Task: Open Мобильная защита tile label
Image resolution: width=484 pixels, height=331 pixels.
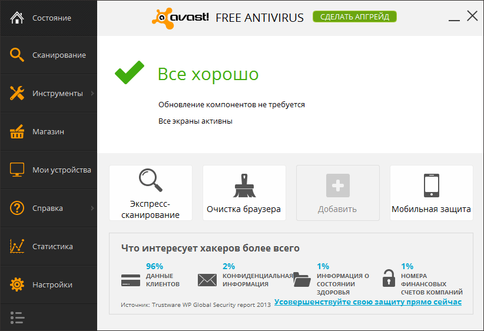Action: [431, 209]
